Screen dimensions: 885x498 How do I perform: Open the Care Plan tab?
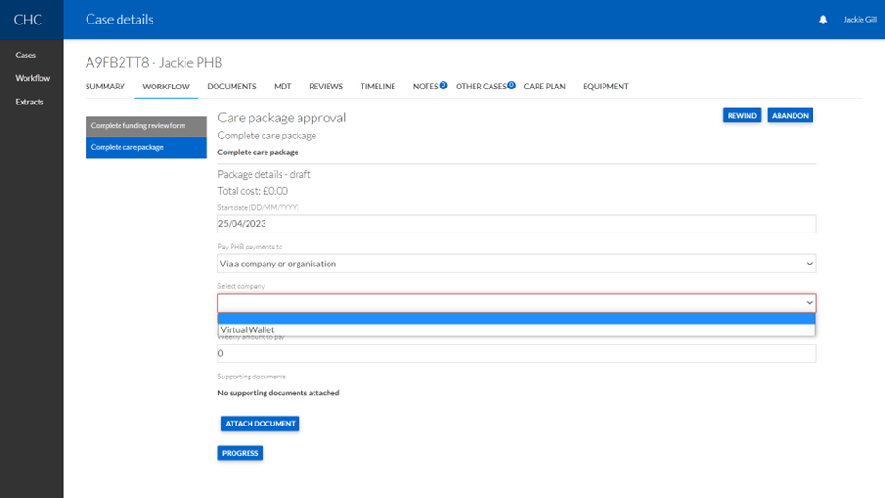click(544, 87)
